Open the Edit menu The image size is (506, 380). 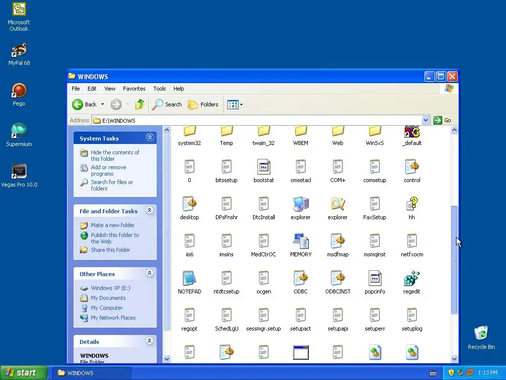point(91,89)
